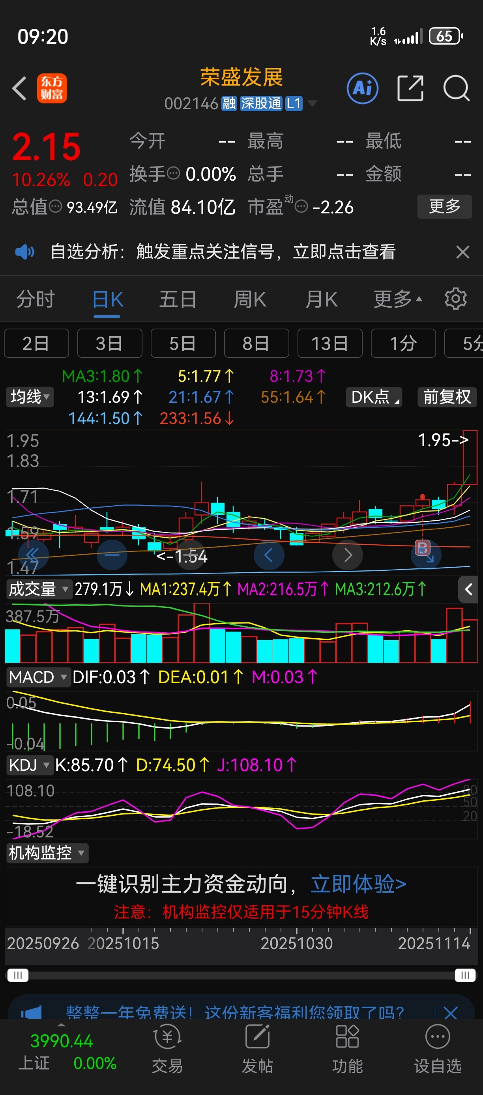Tap the 荣盛发展 stock title
Screen dimensions: 483x1095
241,77
